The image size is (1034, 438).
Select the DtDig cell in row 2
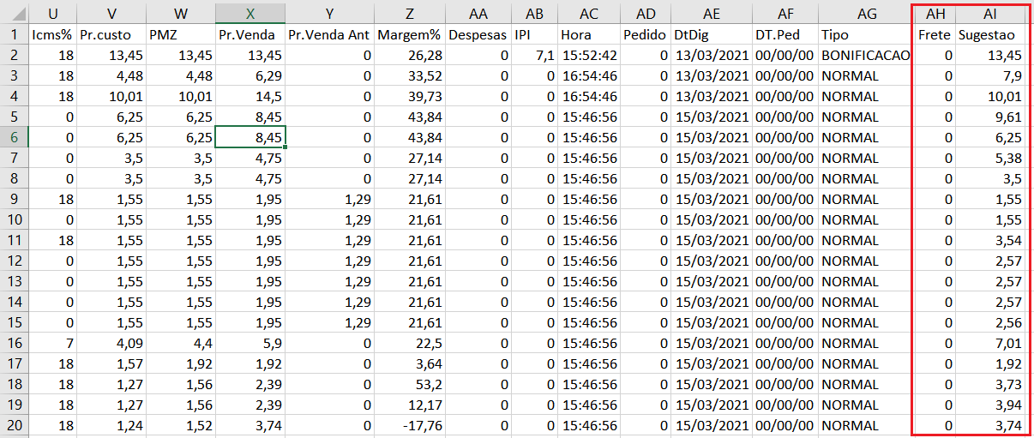pyautogui.click(x=712, y=55)
